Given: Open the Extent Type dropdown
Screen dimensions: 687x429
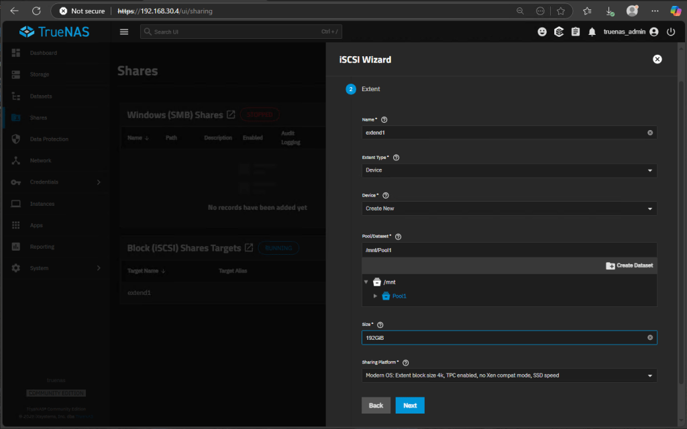Looking at the screenshot, I should pos(509,170).
